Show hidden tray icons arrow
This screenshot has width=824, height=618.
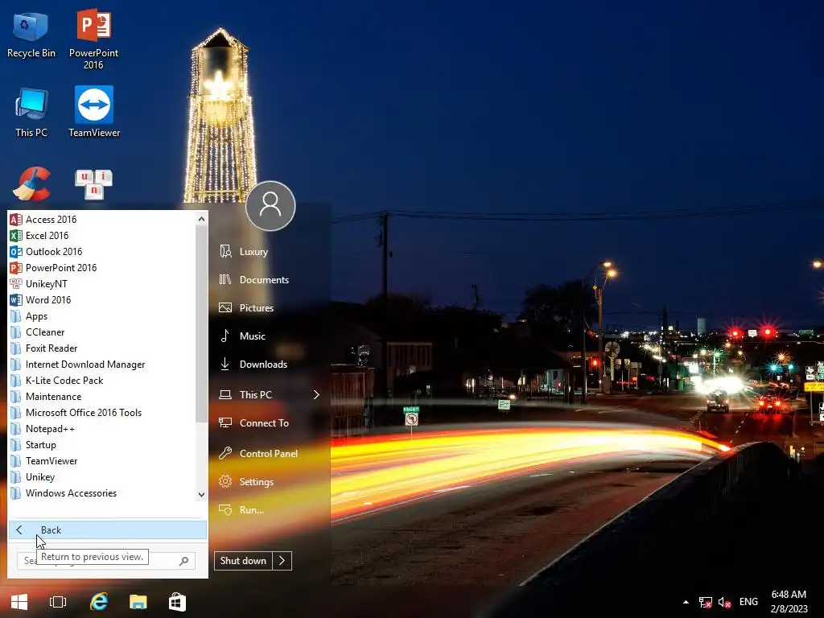[686, 602]
